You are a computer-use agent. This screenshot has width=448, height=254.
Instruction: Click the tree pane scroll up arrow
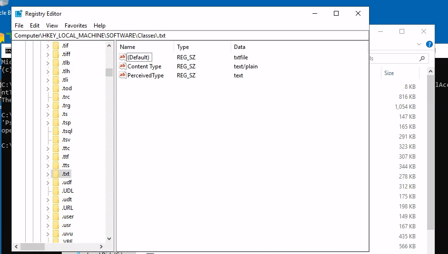pyautogui.click(x=109, y=46)
